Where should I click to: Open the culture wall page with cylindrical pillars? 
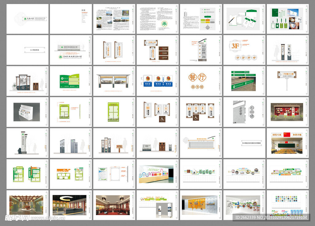coord(158,205)
